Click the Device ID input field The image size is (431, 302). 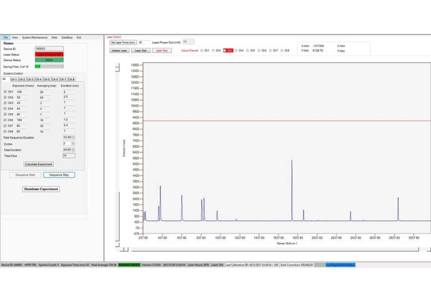tap(49, 49)
